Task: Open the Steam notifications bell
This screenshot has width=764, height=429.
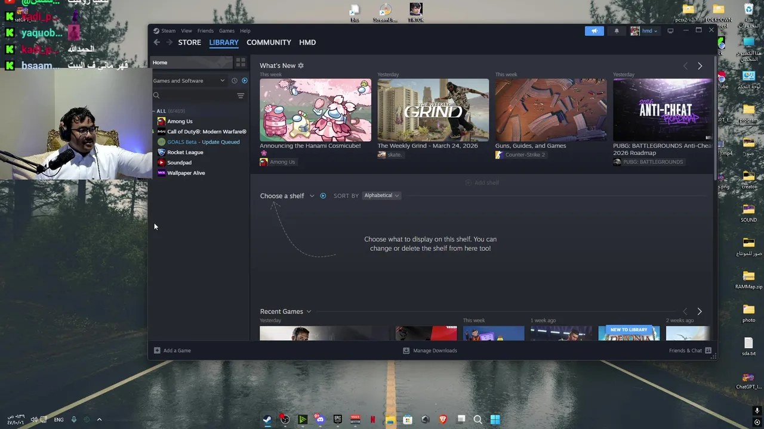Action: point(617,31)
